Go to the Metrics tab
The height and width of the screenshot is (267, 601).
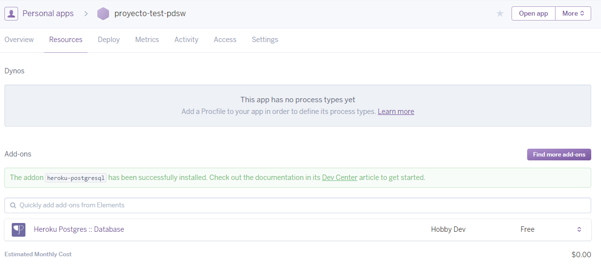pos(147,40)
